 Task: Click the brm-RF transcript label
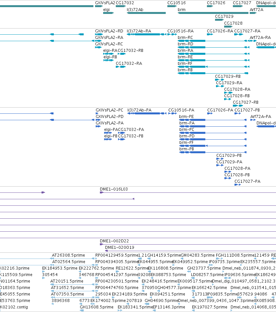(x=185, y=64)
